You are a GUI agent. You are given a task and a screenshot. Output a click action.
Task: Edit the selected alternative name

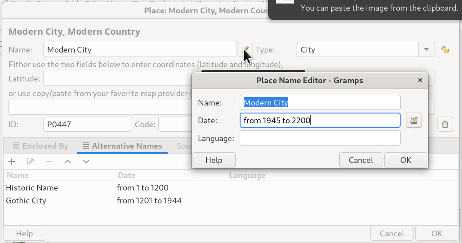point(31,162)
